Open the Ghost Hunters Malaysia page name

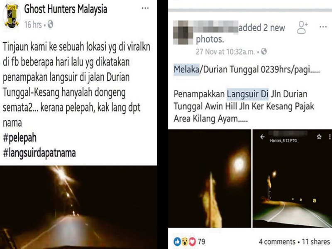[x=66, y=9]
